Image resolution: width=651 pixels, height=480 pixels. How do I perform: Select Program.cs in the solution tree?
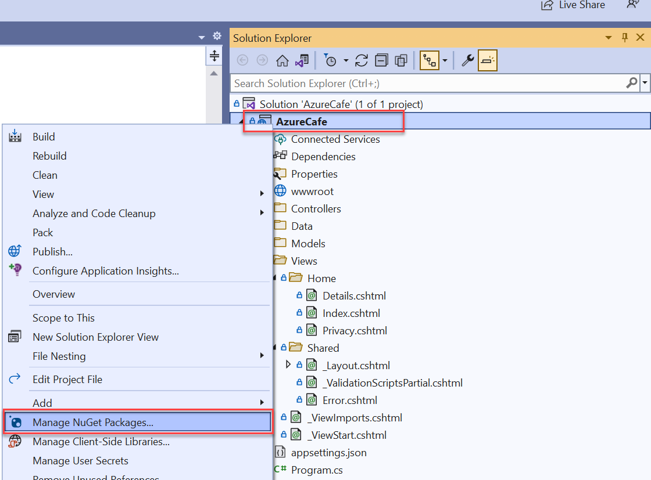pyautogui.click(x=316, y=470)
